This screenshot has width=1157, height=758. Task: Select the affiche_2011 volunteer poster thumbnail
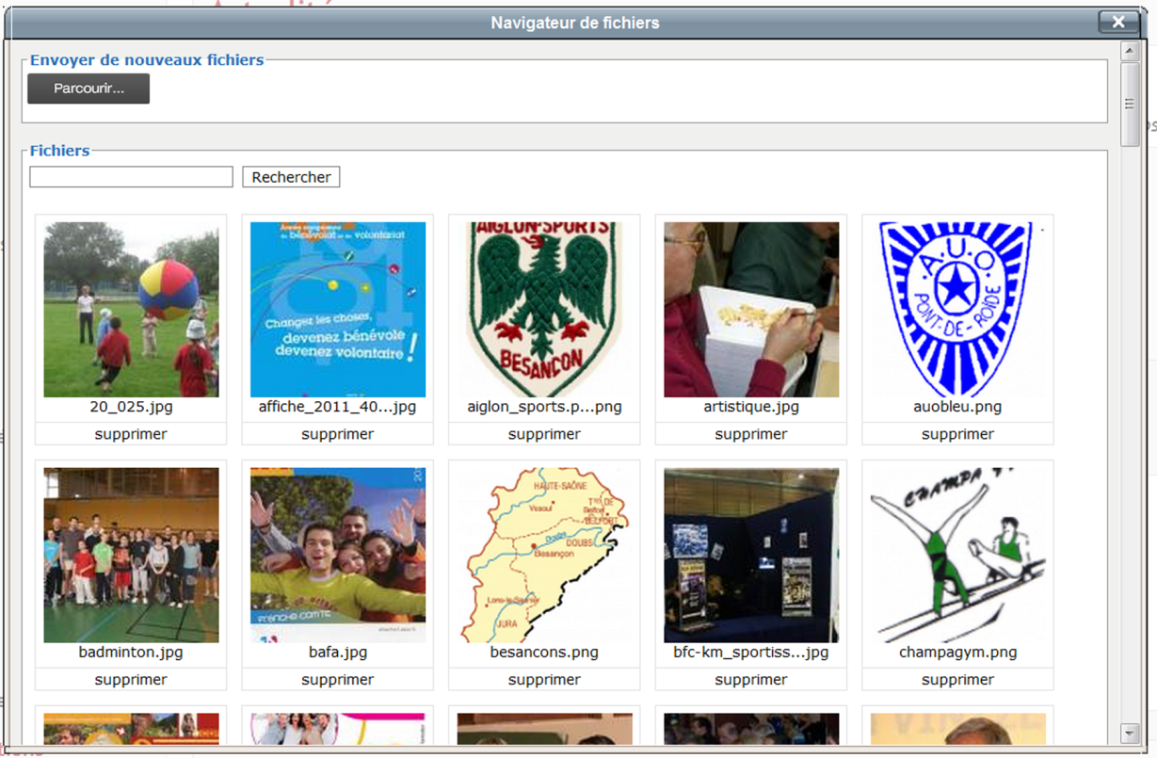point(338,310)
